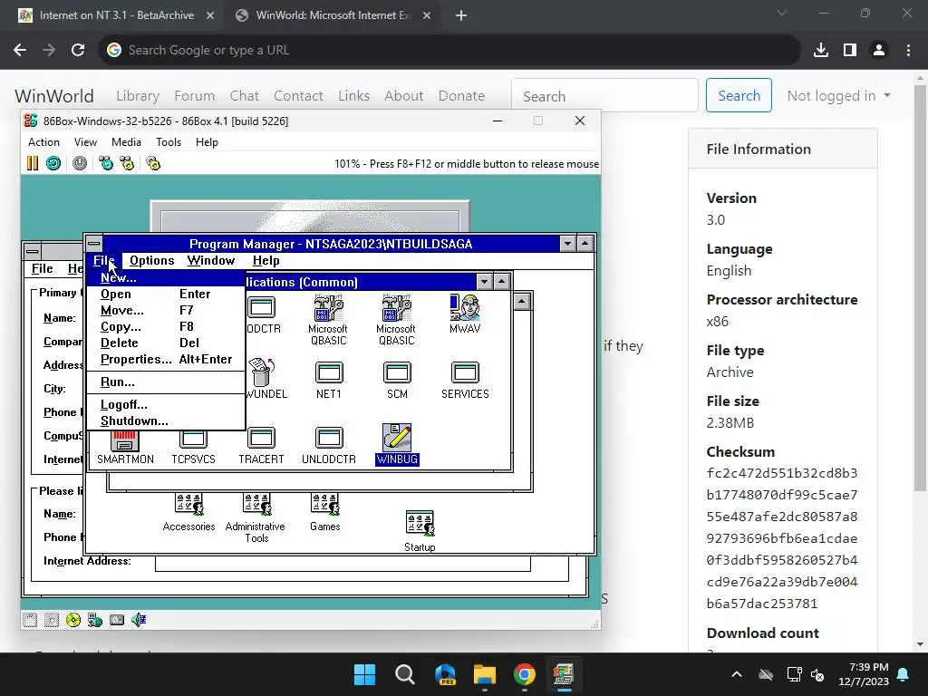
Task: Open the WinWorld Library link
Action: coord(138,96)
